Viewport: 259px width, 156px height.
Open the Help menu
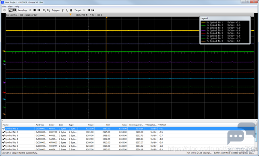[x=17, y=6]
